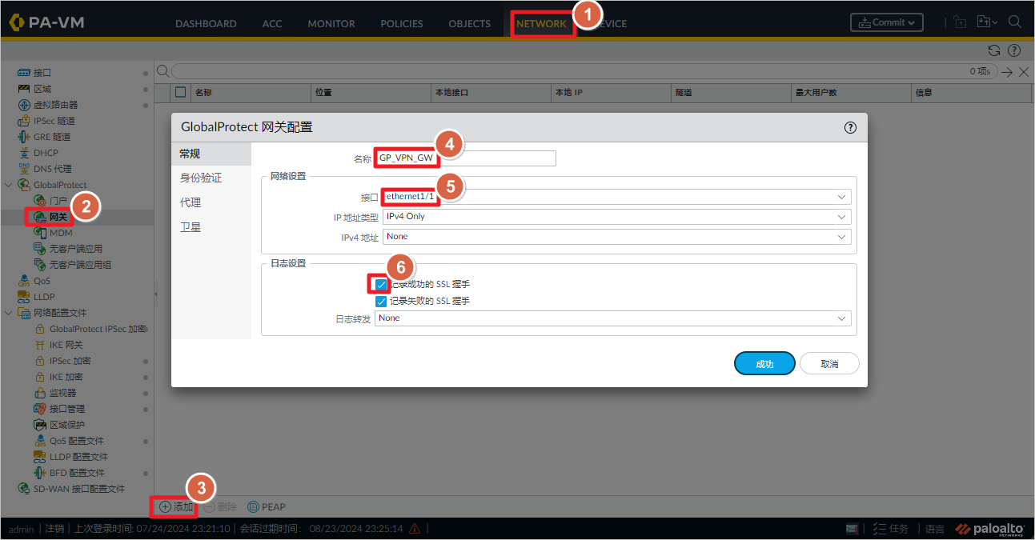
Task: Click the 名称 name input field
Action: click(x=465, y=158)
